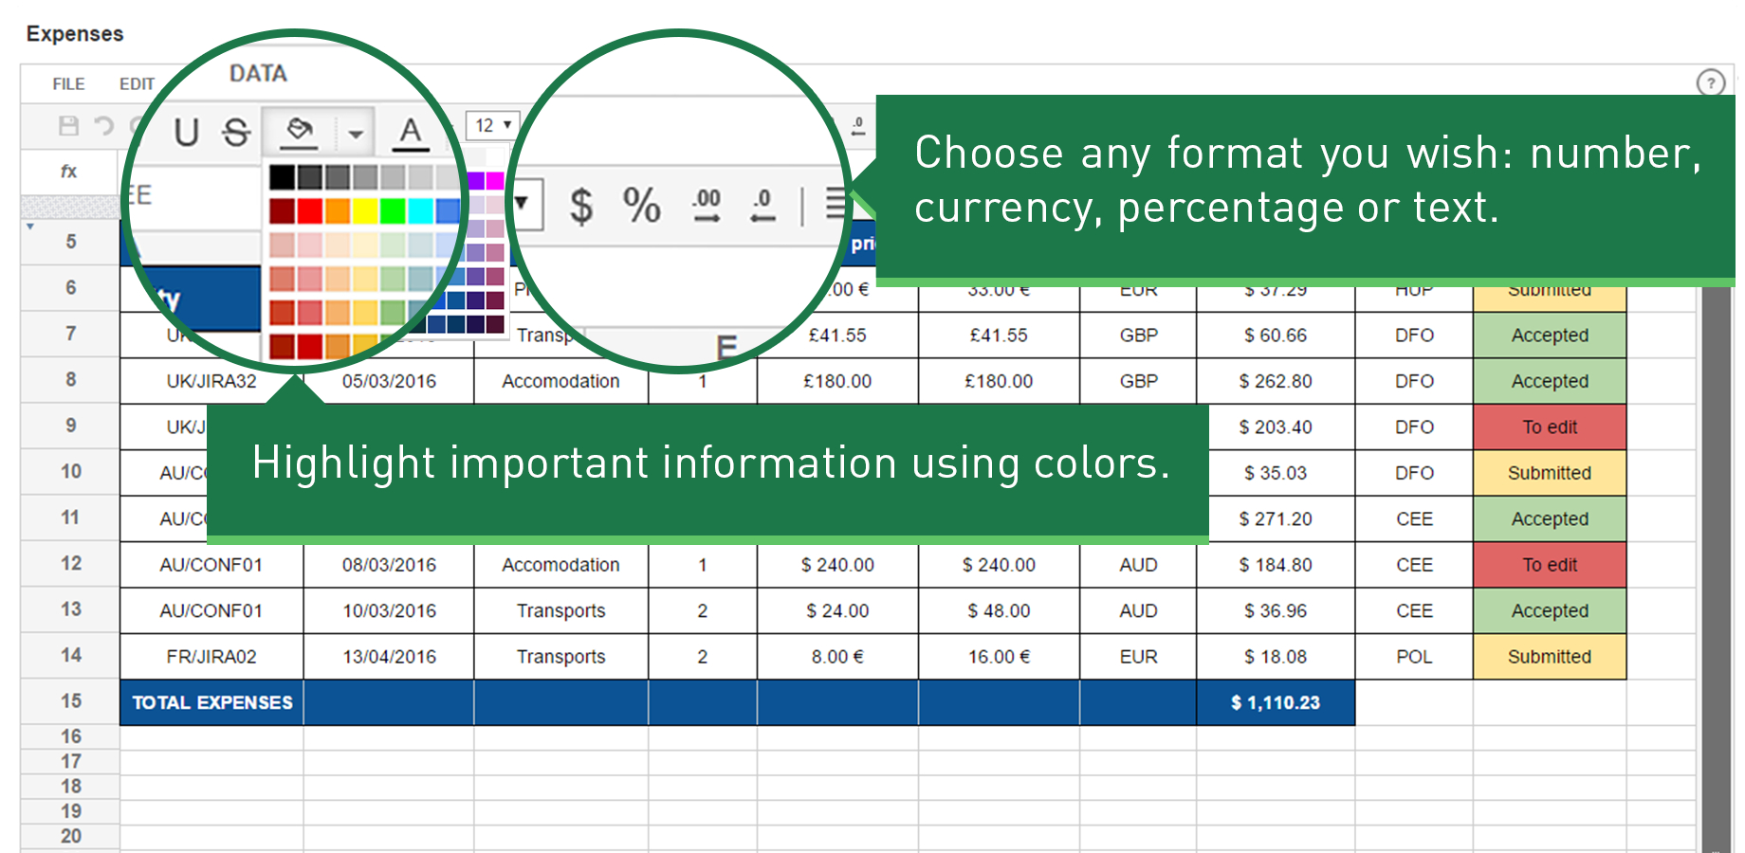Viewport: 1745px width, 853px height.
Task: Pick the bright green color swatch
Action: [393, 210]
